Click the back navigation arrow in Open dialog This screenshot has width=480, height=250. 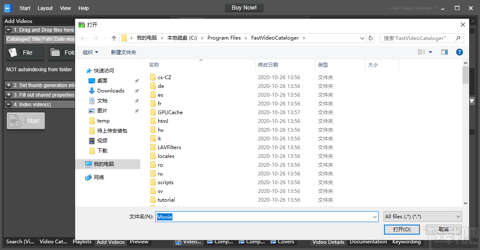pos(83,38)
